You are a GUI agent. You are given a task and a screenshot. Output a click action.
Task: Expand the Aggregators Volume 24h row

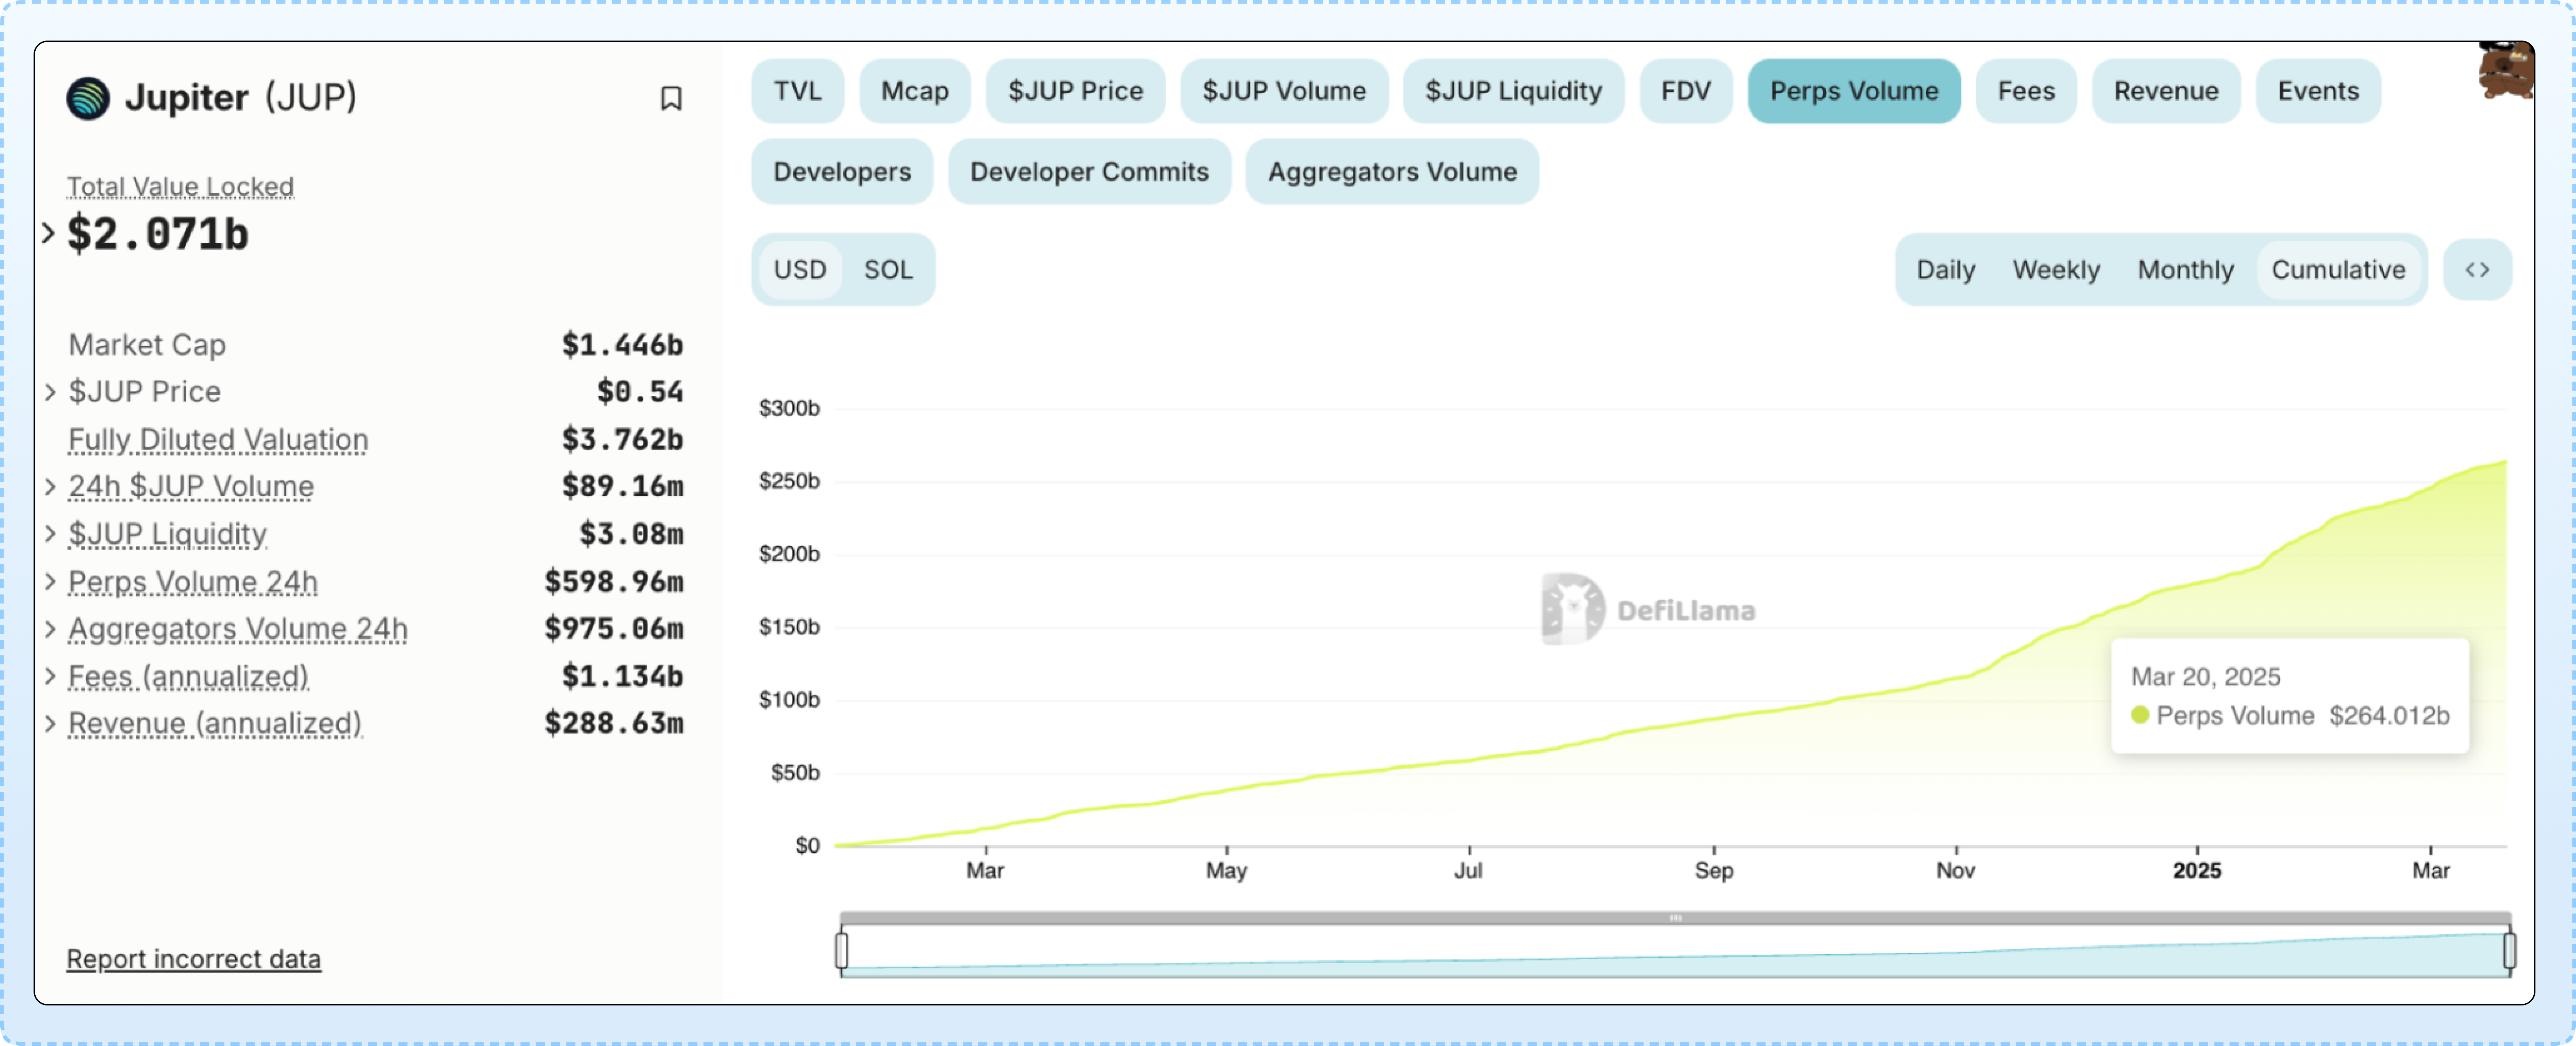pyautogui.click(x=50, y=629)
